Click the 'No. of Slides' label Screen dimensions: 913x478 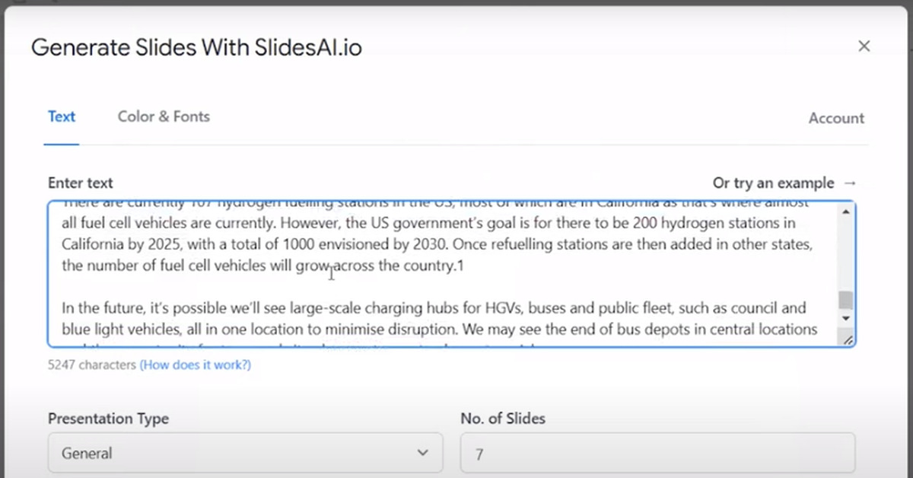pos(503,419)
